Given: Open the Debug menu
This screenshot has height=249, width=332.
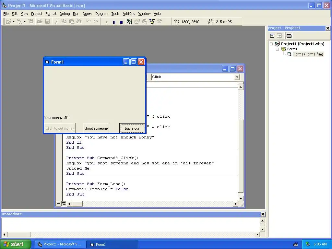Looking at the screenshot, I should coord(65,14).
